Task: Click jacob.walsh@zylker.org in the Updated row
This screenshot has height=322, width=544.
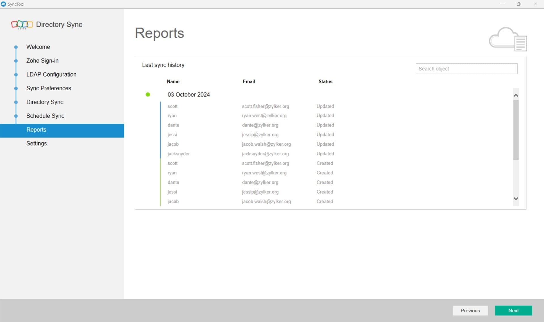Action: [266, 144]
